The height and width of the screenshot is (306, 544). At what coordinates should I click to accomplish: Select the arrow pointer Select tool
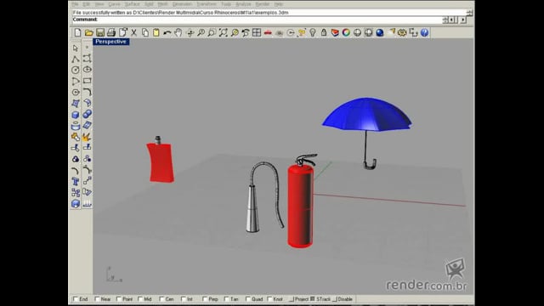click(x=76, y=48)
